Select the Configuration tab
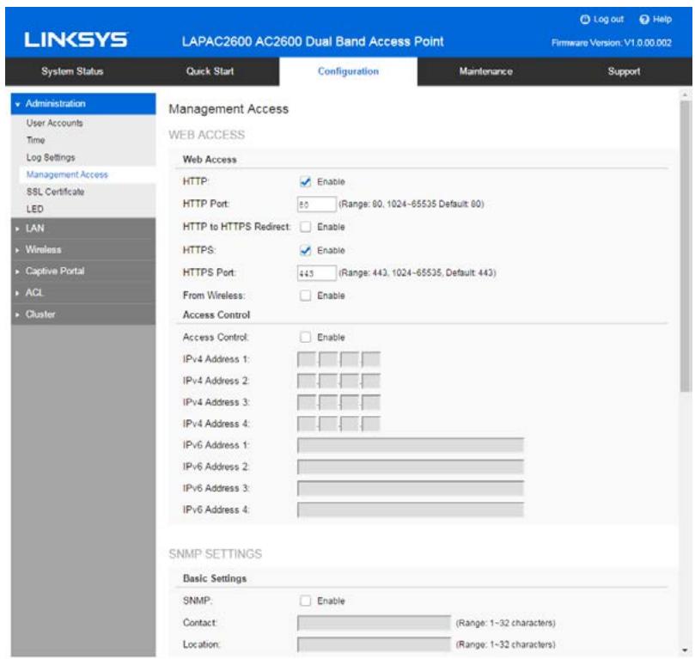 (349, 71)
